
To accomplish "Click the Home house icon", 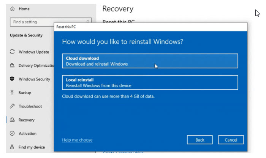I will tap(12, 9).
